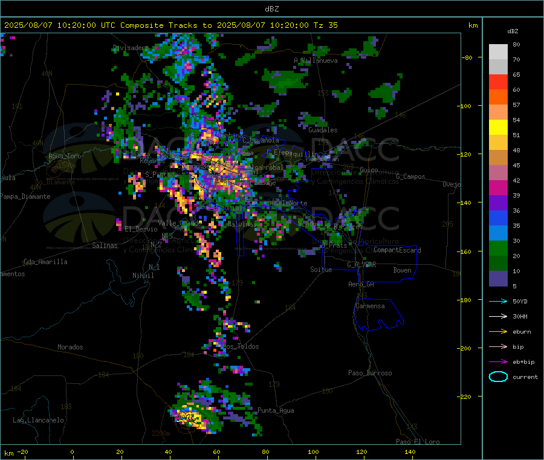544x460 pixels.
Task: Click the '-20' x-axis tick label
Action: pyautogui.click(x=22, y=452)
